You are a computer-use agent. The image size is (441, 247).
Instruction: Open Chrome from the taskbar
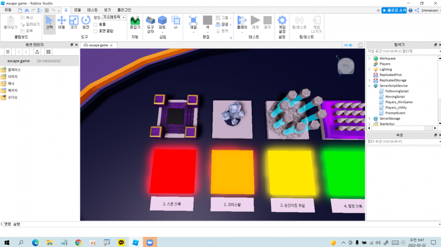pos(78,242)
